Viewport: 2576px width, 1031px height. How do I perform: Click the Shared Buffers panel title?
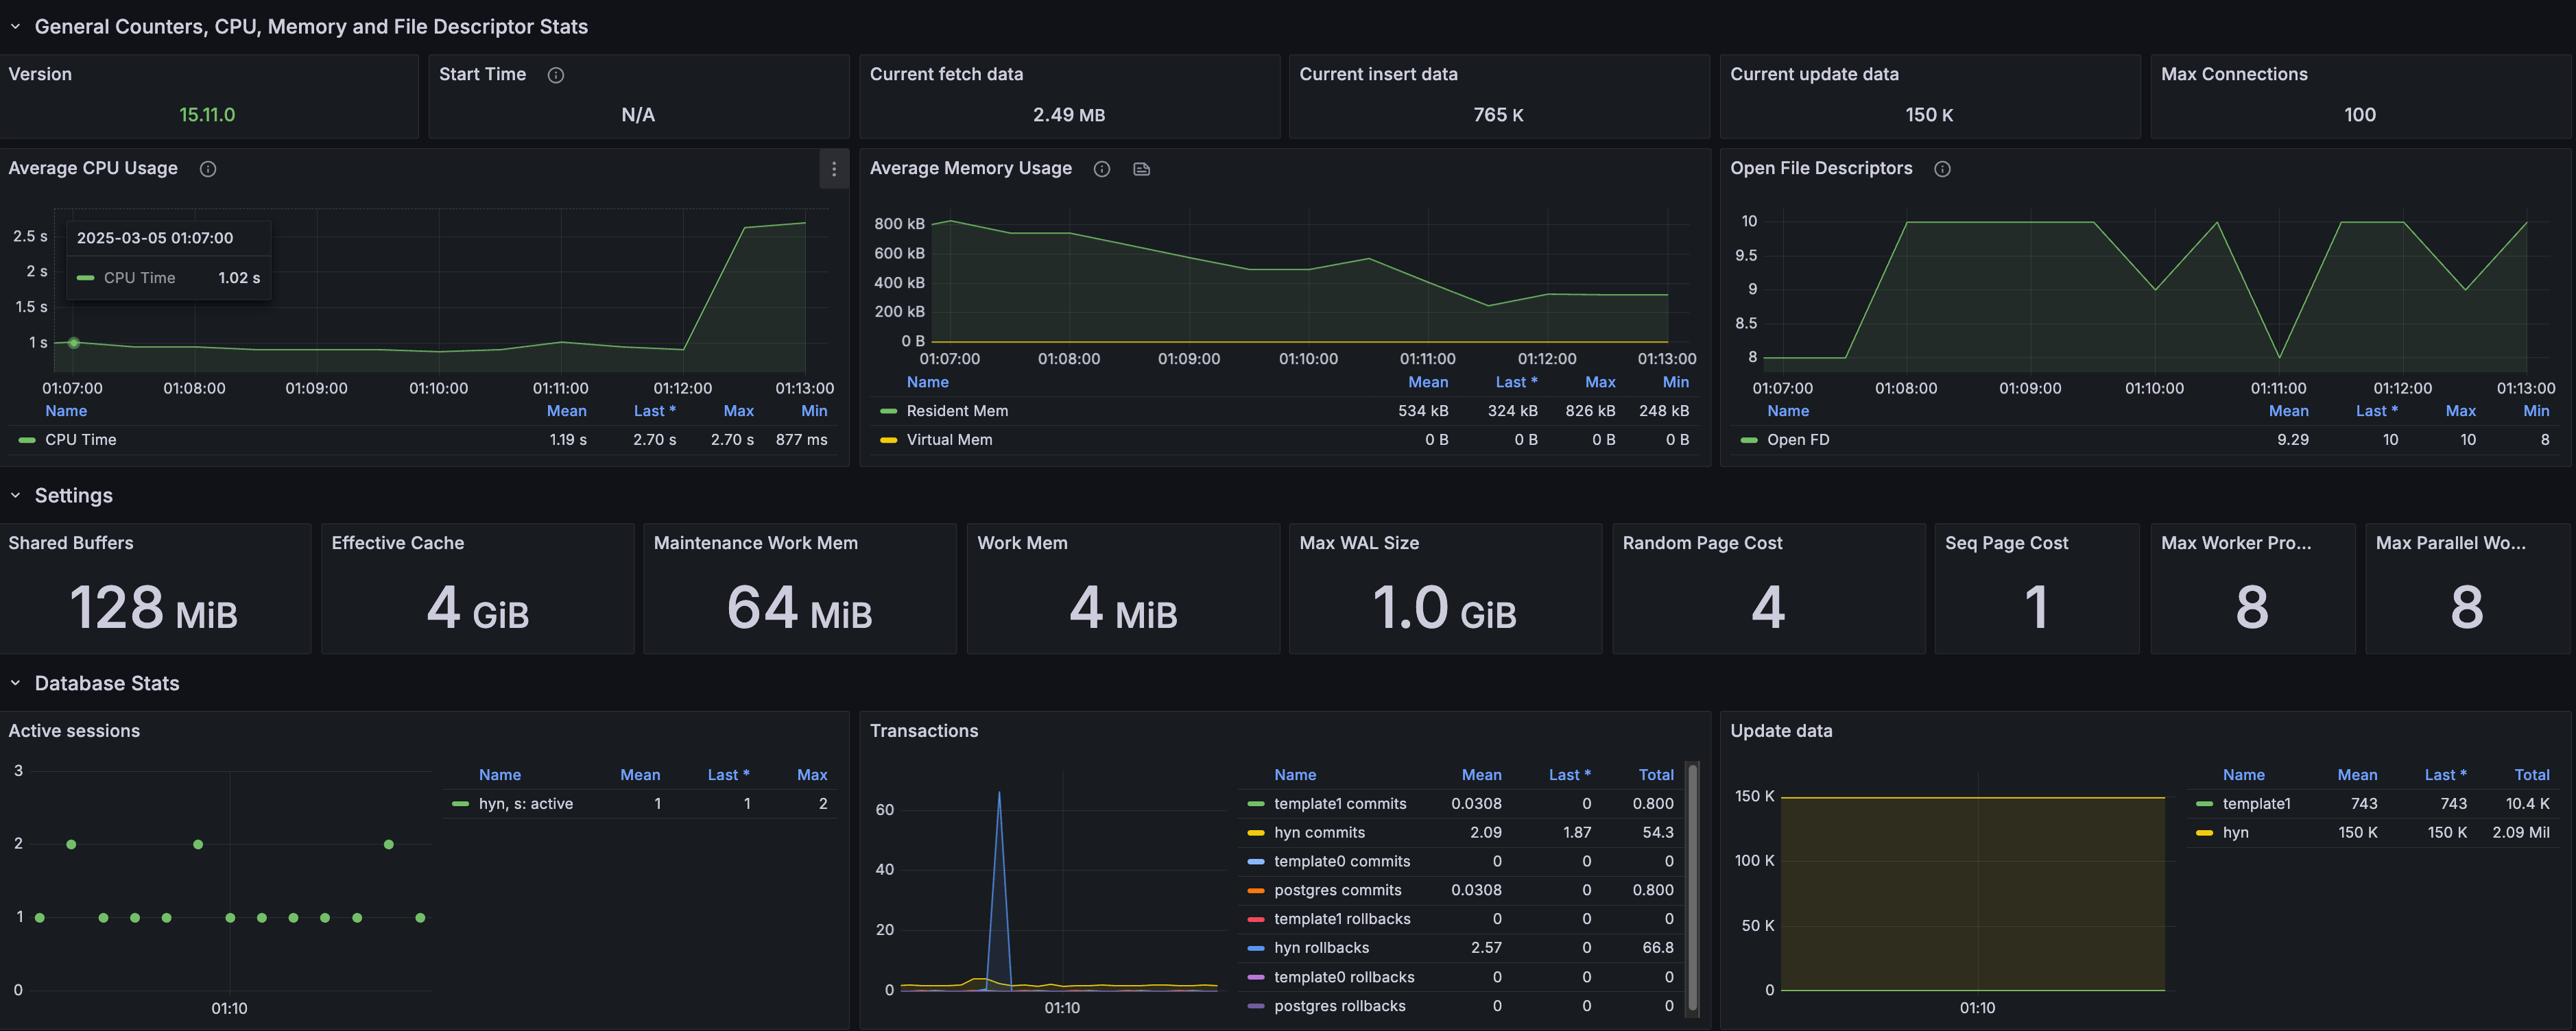(71, 543)
